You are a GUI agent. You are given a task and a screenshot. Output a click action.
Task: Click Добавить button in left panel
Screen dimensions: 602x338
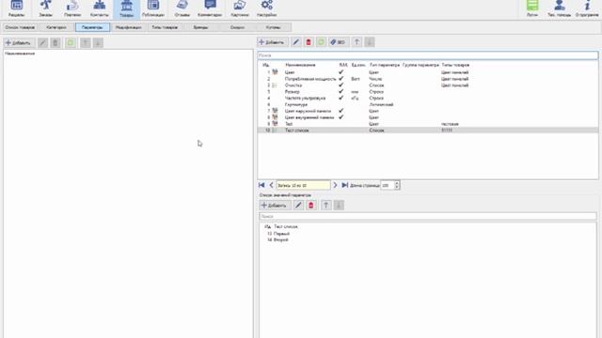click(x=19, y=43)
